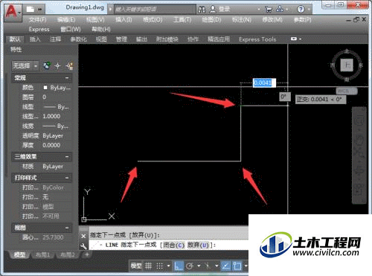Open the 文件(F) menu
Image resolution: width=372 pixels, height=276 pixels.
click(x=37, y=19)
